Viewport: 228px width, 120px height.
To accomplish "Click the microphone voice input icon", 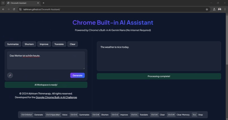I will pyautogui.click(x=10, y=75).
